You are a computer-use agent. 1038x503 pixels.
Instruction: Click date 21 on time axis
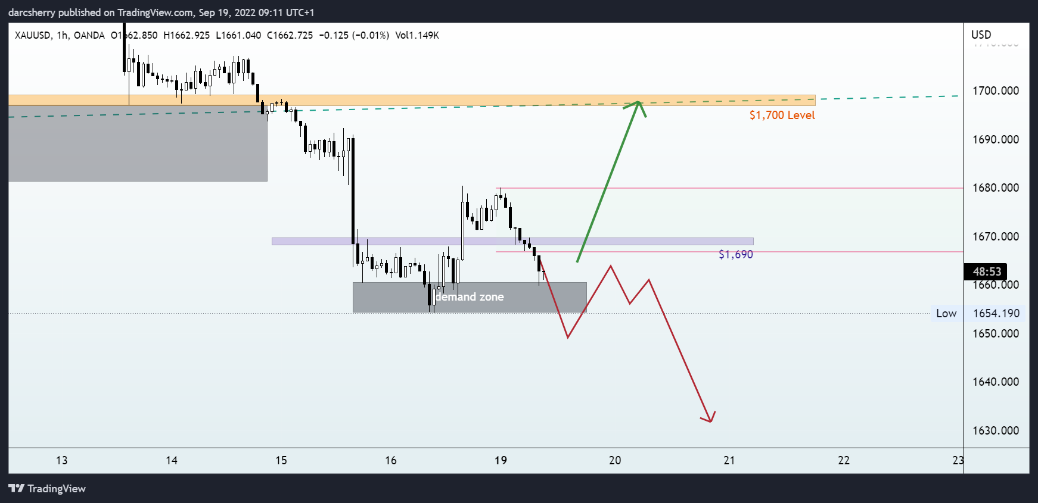(x=729, y=460)
